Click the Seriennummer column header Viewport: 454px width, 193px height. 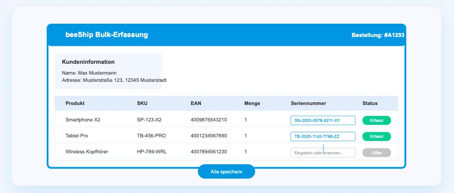point(308,103)
